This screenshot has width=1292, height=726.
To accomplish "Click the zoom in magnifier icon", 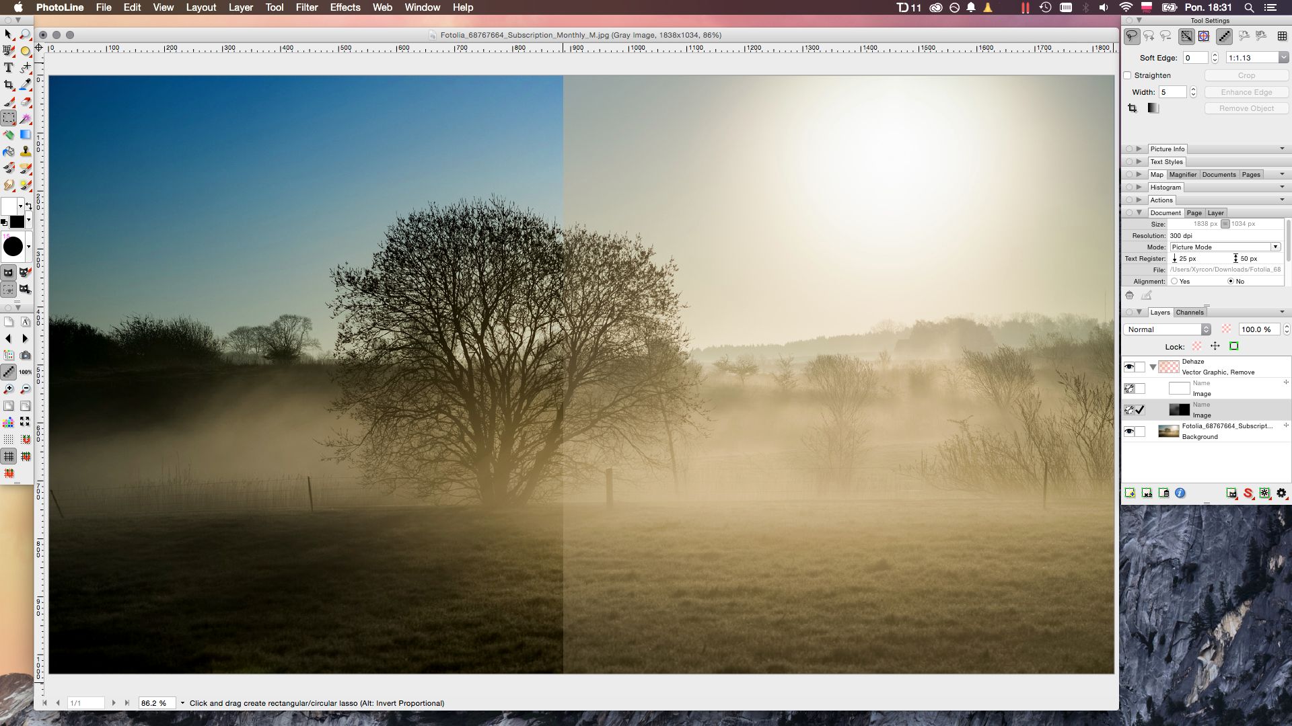I will click(x=8, y=389).
